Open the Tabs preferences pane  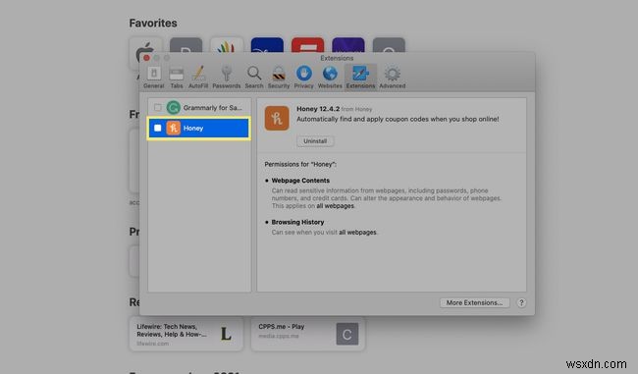(x=176, y=78)
